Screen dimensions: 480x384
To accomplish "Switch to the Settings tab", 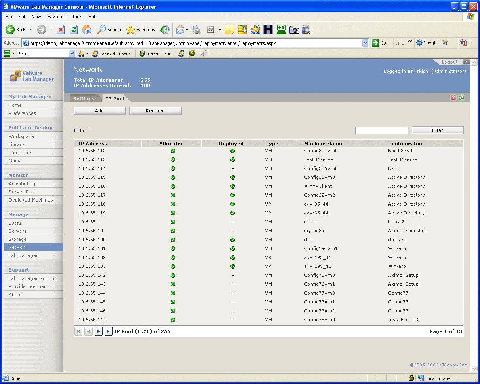I will (84, 99).
